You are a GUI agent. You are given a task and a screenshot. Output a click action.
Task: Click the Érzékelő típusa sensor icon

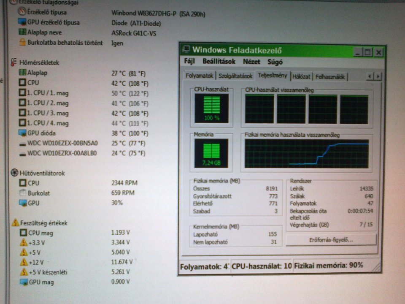pos(22,11)
